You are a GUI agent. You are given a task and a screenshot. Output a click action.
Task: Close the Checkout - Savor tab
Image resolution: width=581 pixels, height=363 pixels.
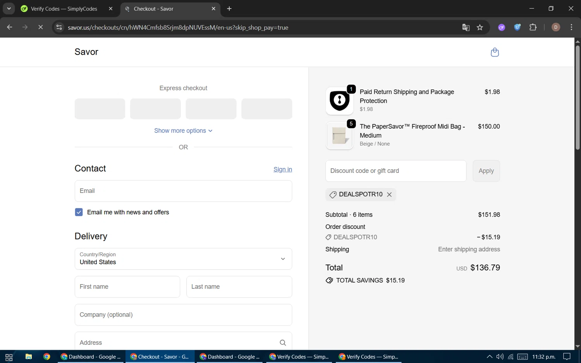(213, 9)
